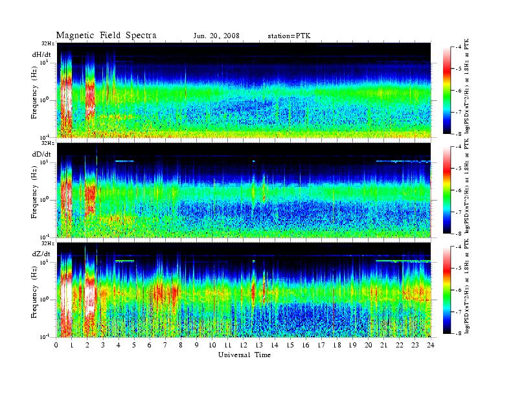
Task: Select the "Jun. 20, 2008" date text
Action: [x=216, y=36]
